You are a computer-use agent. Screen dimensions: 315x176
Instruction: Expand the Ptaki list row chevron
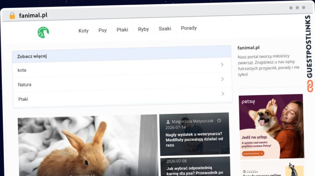[x=223, y=94]
